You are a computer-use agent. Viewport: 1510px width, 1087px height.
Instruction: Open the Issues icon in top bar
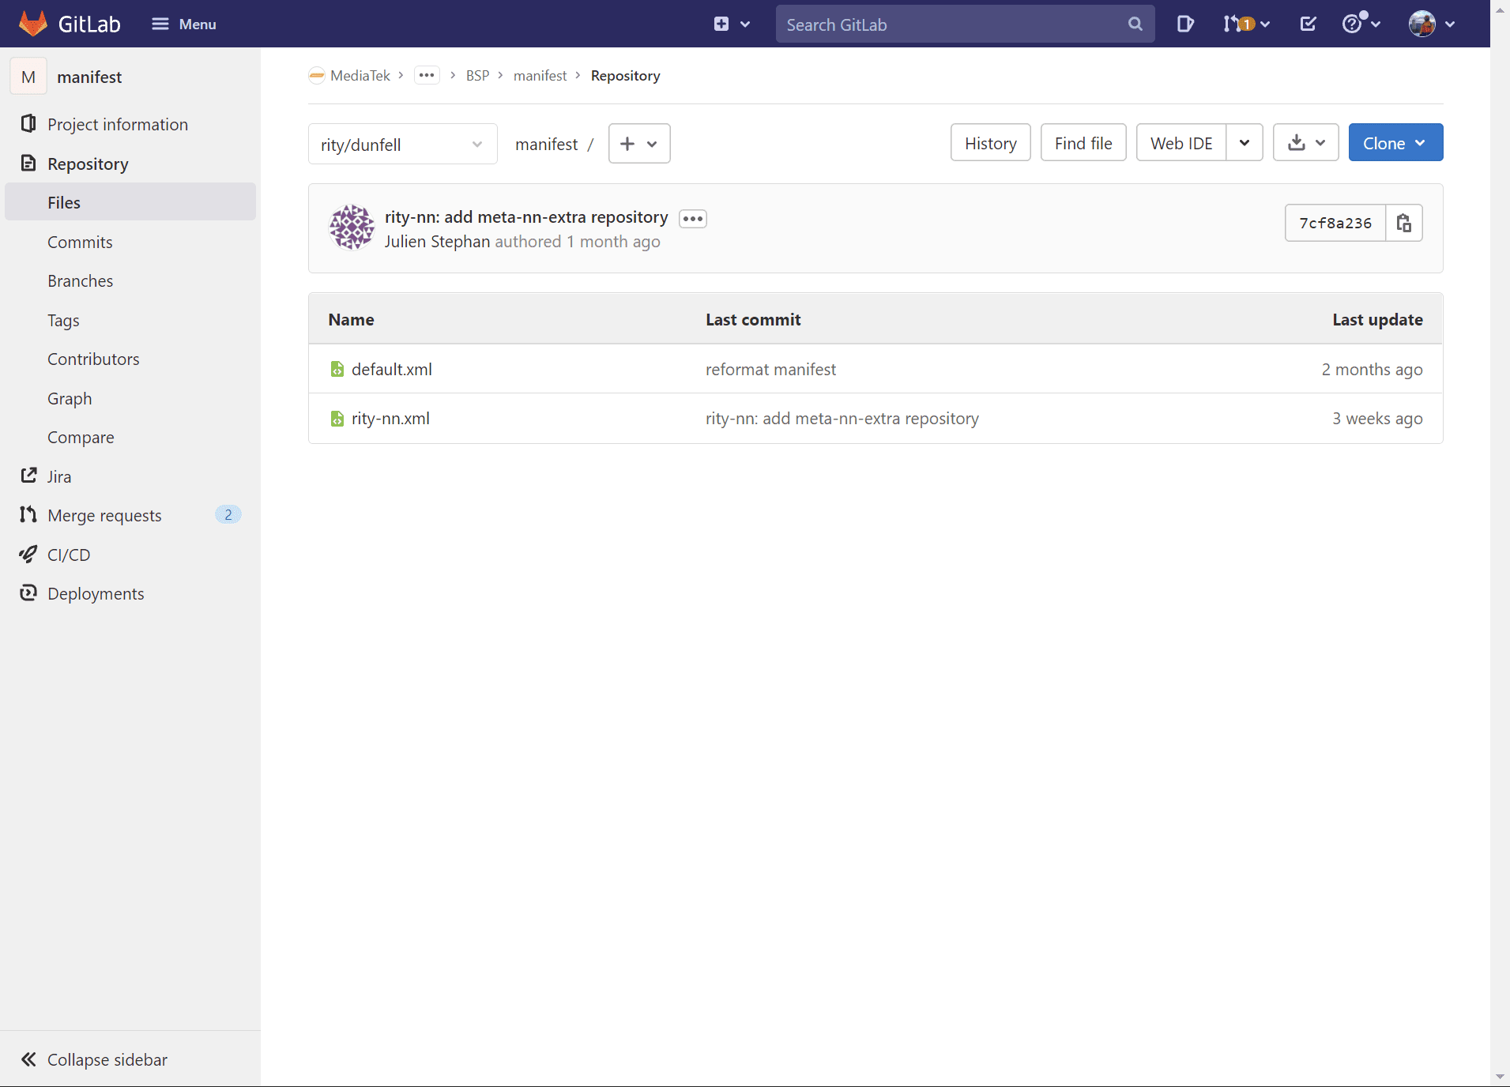coord(1184,24)
